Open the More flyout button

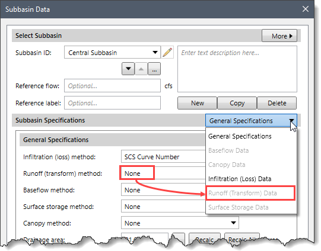point(279,36)
